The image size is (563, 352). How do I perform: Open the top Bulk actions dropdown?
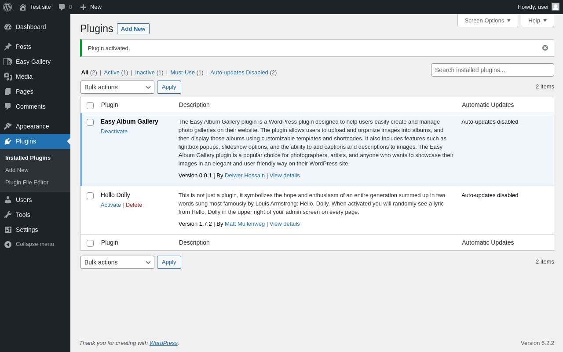(x=117, y=87)
